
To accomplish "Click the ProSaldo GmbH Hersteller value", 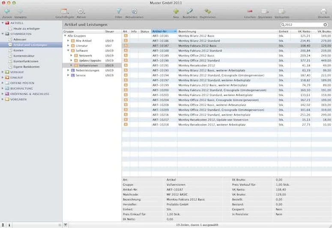I will point(177,204).
